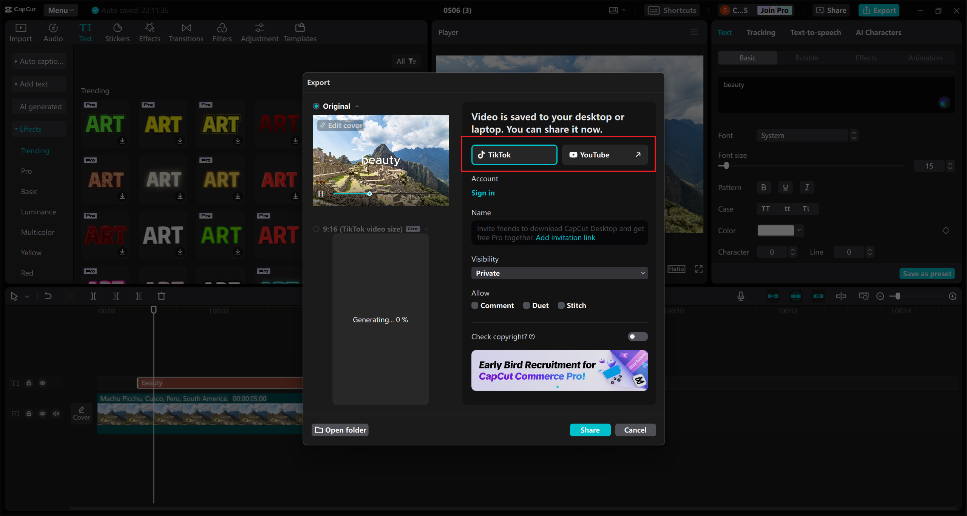Click the delete trash icon in timeline toolbar
Image resolution: width=967 pixels, height=516 pixels.
click(x=161, y=296)
